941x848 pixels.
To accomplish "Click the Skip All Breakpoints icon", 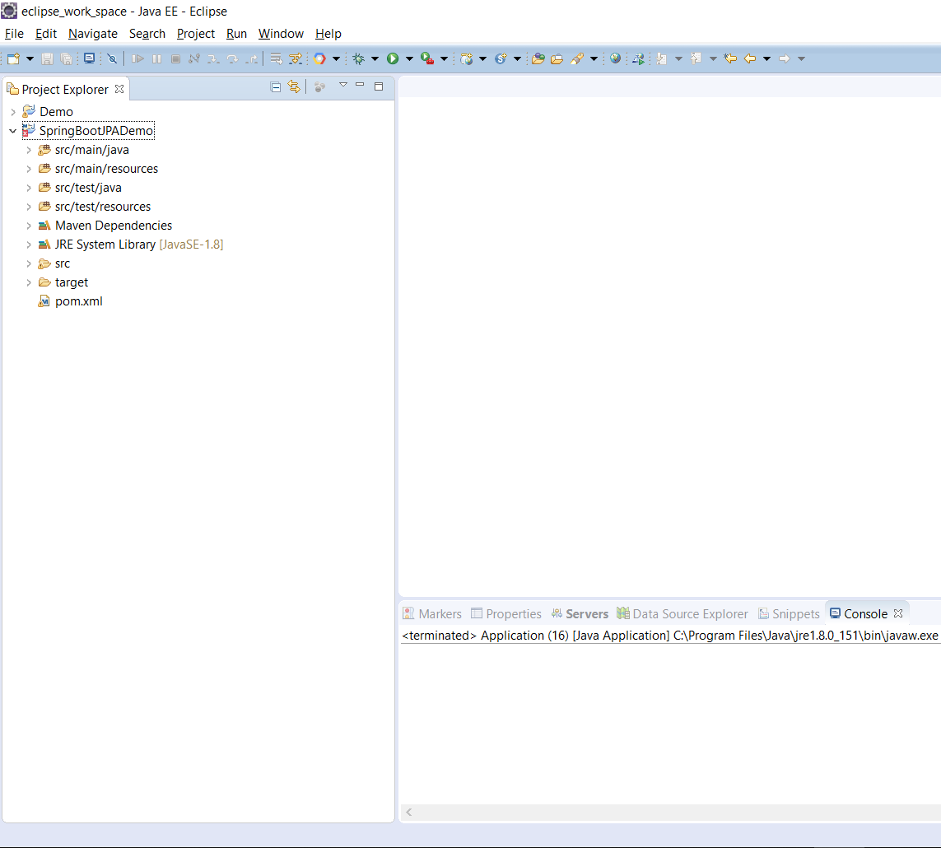I will (112, 58).
